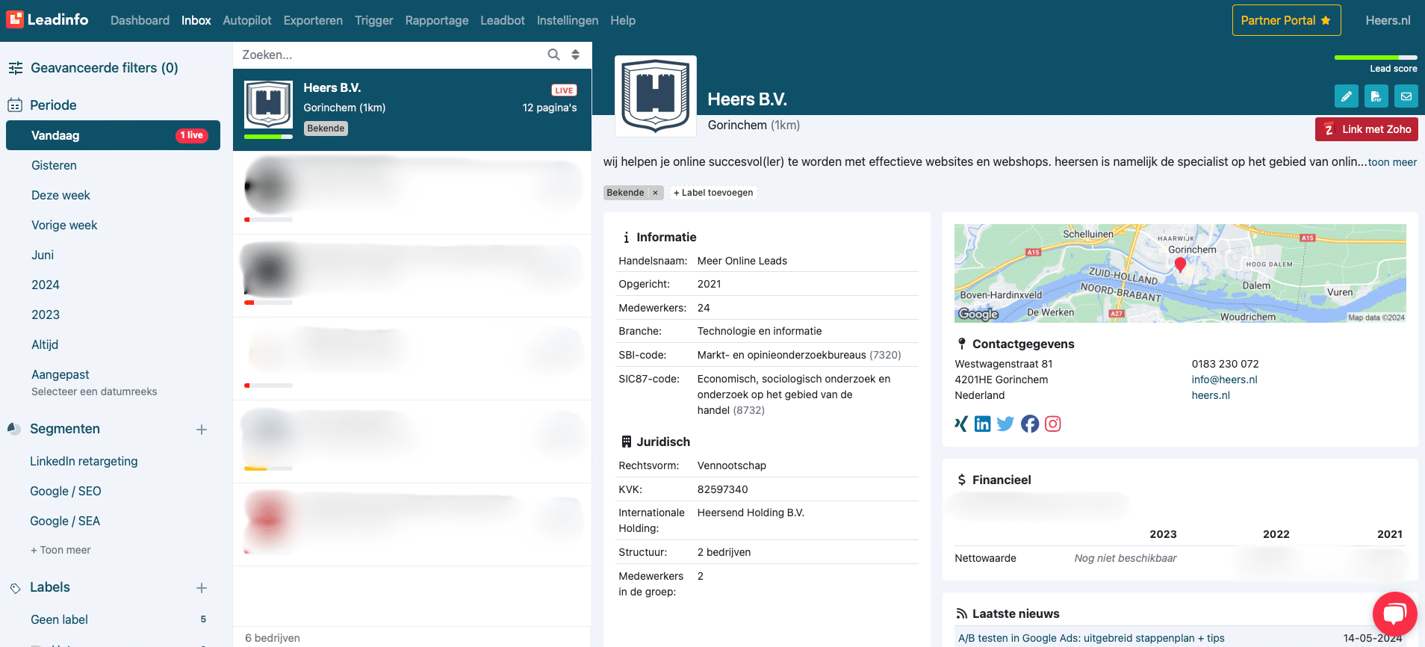The width and height of the screenshot is (1425, 647).
Task: Open the Xing profile icon
Action: 961,424
